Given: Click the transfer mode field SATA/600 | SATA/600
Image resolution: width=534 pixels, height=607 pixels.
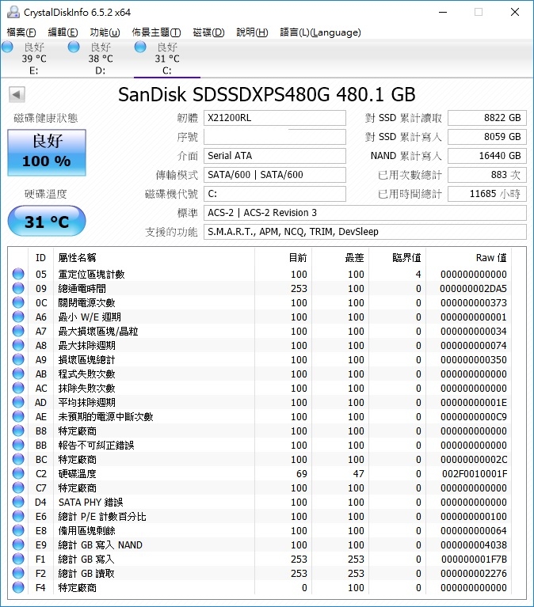Looking at the screenshot, I should [275, 175].
